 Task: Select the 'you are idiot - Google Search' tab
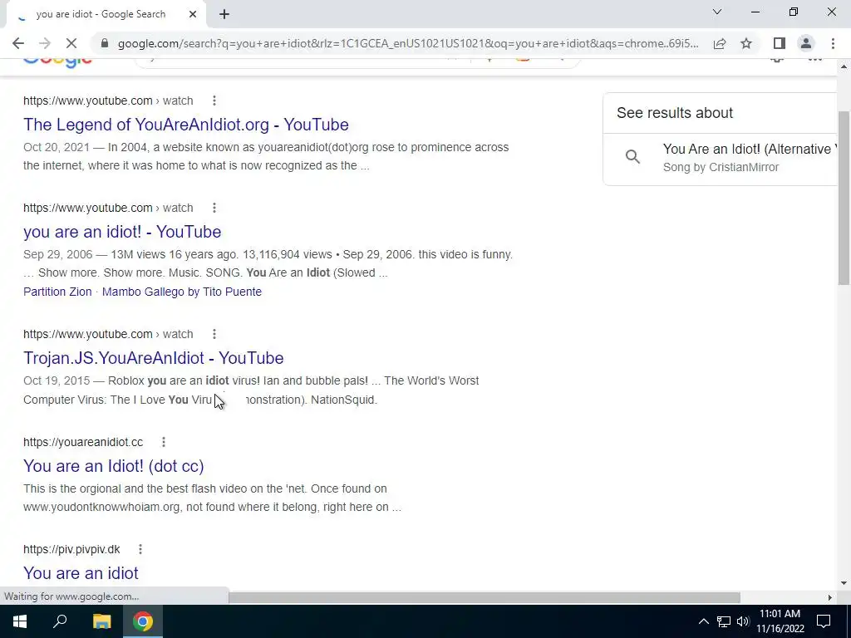click(x=101, y=14)
